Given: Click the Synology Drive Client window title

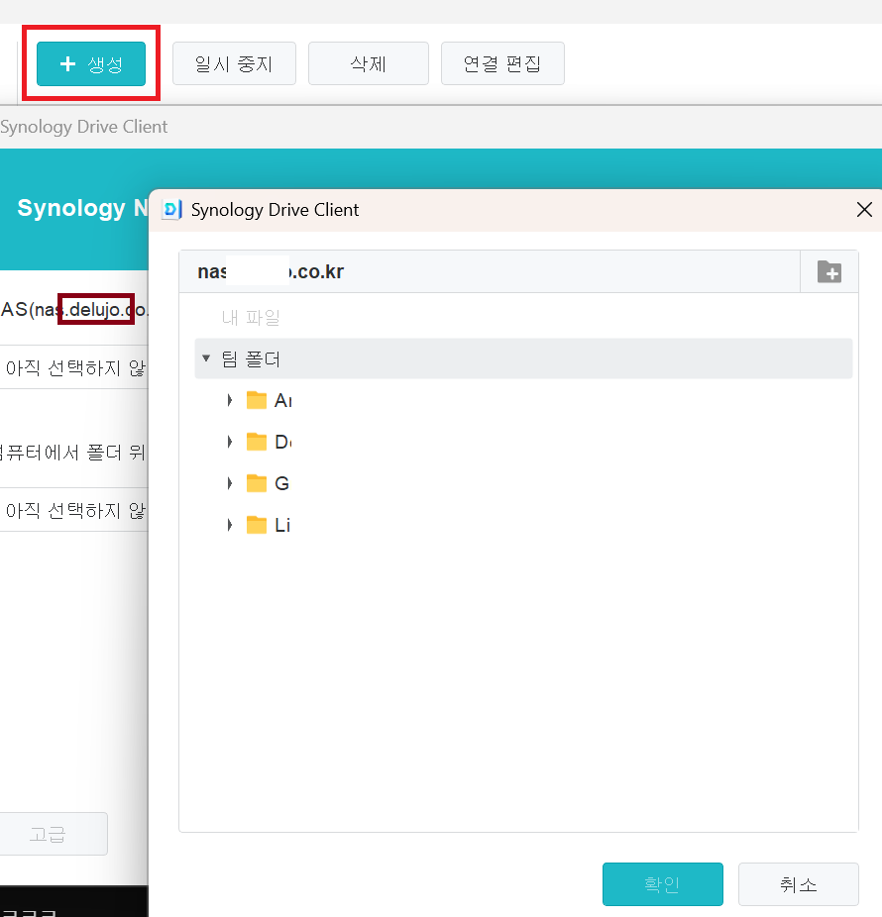Looking at the screenshot, I should coord(83,127).
